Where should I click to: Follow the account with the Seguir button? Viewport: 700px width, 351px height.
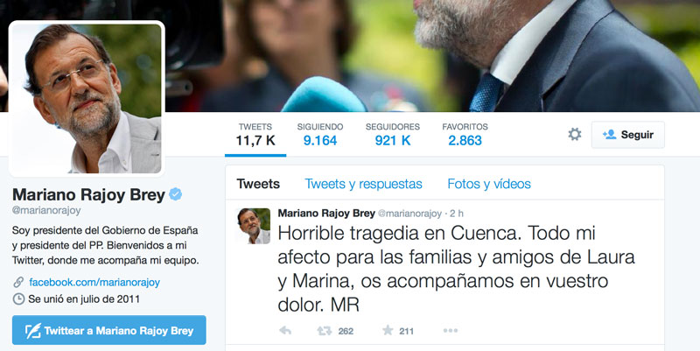[627, 135]
